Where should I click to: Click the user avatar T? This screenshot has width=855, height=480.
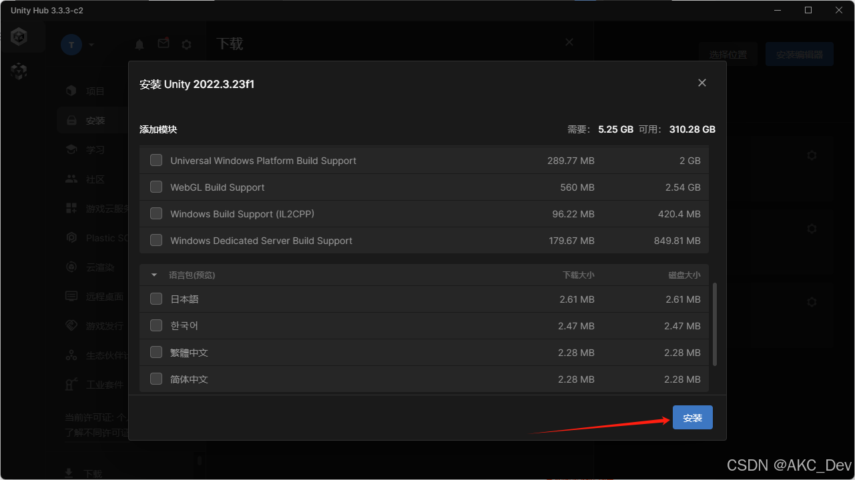point(71,45)
